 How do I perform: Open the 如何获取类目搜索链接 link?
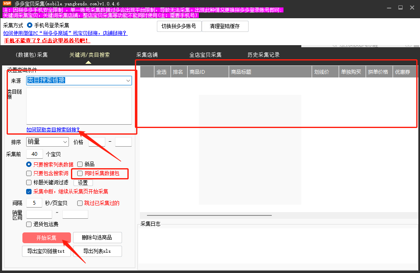(x=53, y=129)
